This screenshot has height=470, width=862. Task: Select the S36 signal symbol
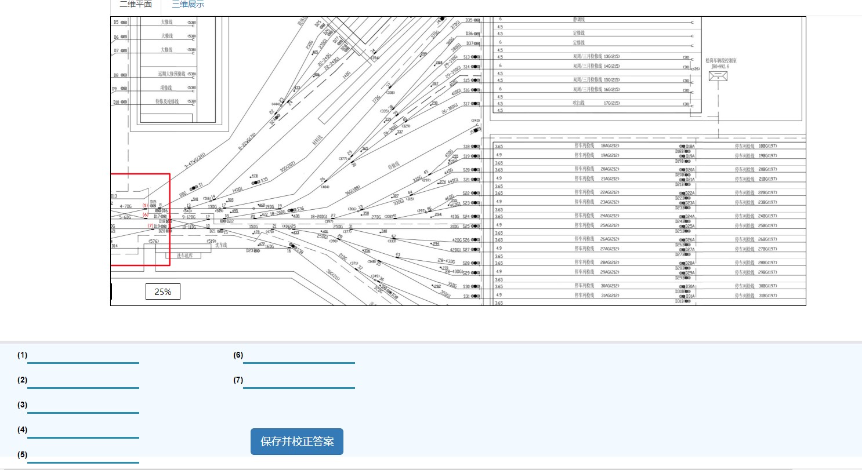point(293,209)
